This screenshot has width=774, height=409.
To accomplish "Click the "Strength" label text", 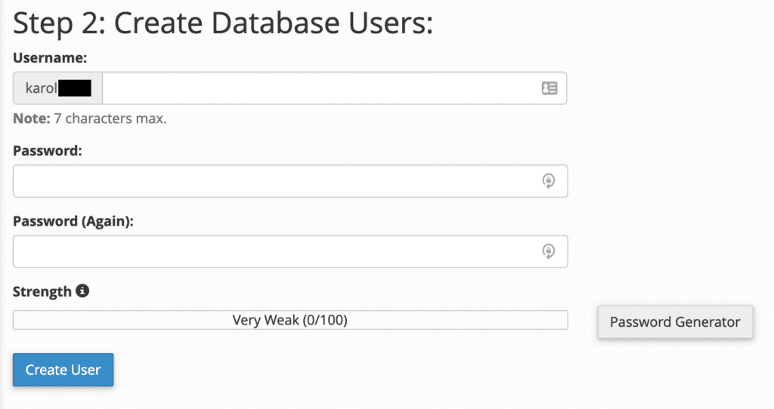I will tap(42, 291).
